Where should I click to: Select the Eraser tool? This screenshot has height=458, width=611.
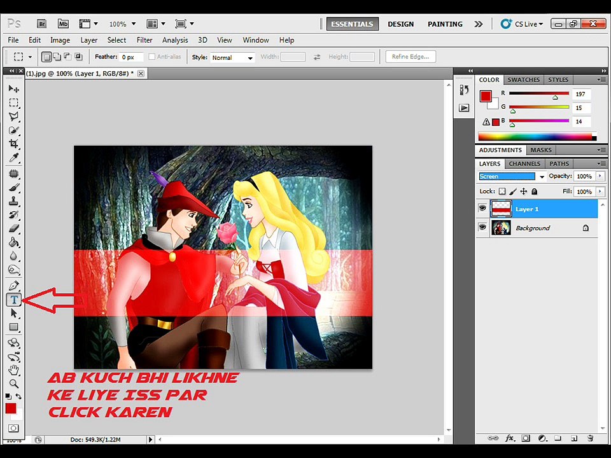(13, 228)
